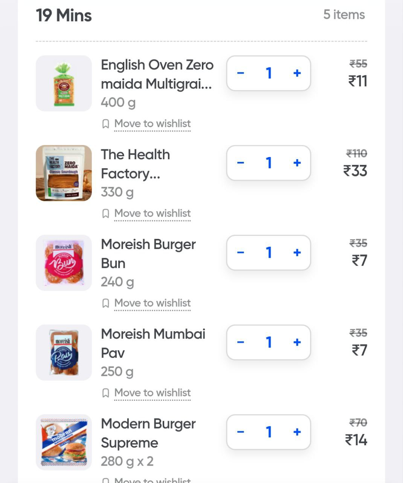This screenshot has width=403, height=483.
Task: Tap plus for Moreish Burger Bun
Action: click(297, 252)
